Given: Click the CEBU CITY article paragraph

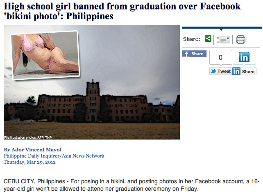Looking at the screenshot, I should (x=131, y=185).
